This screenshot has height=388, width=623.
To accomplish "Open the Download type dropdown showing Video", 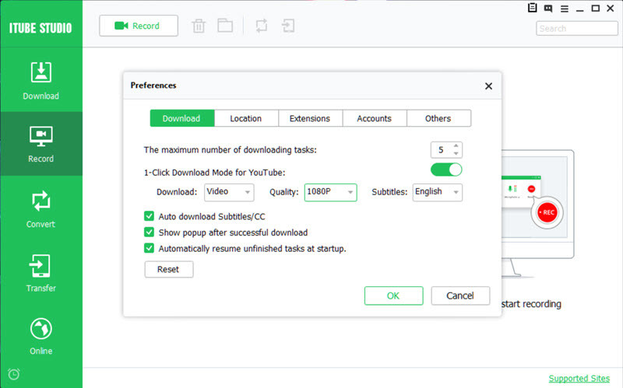I will point(229,192).
